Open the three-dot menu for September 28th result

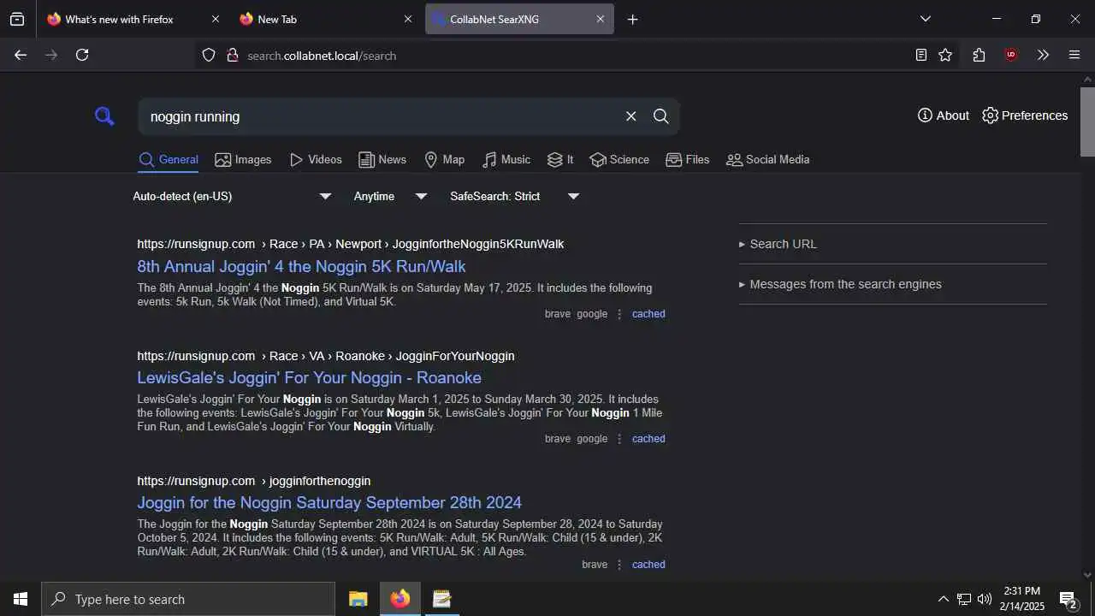coord(620,565)
